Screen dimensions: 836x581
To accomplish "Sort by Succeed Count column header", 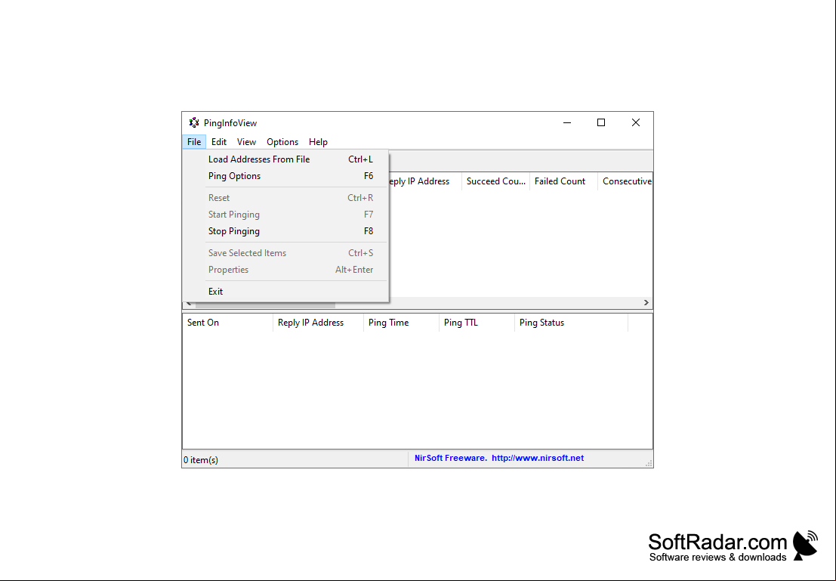I will [496, 181].
